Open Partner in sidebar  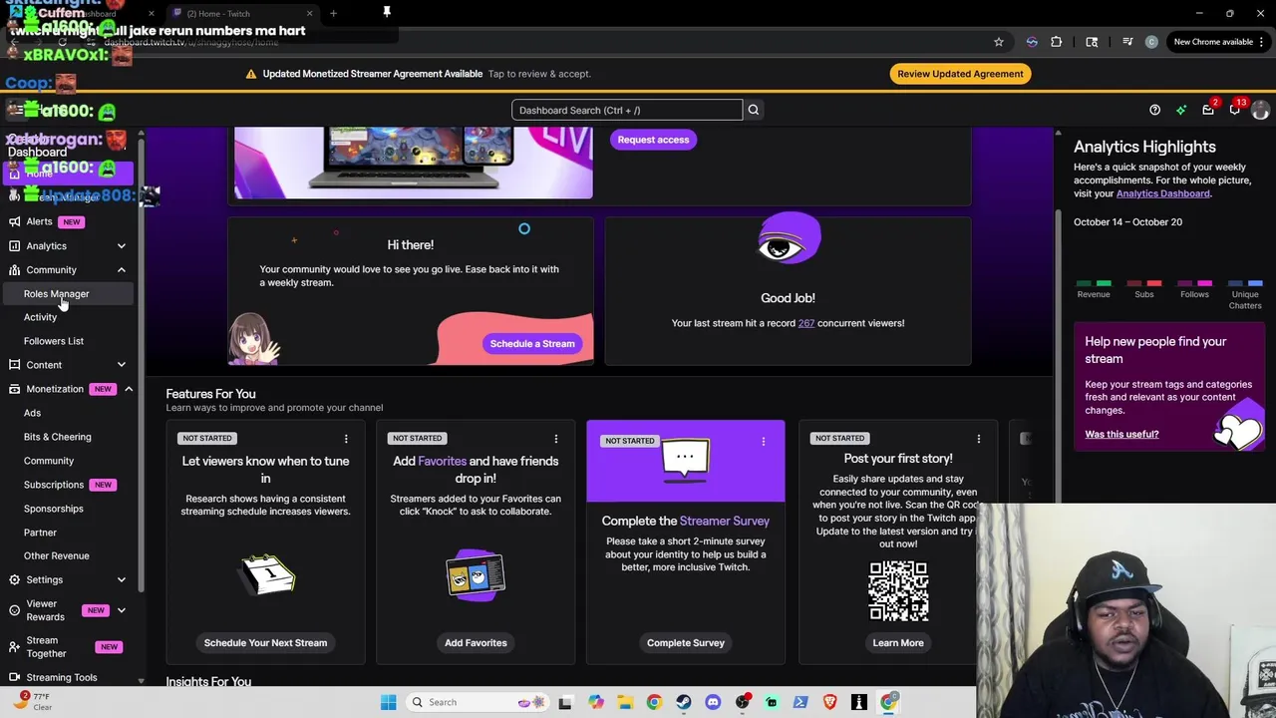tap(40, 533)
